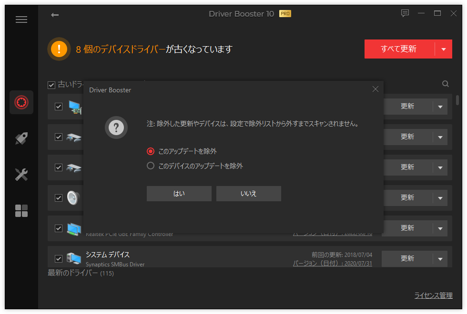Open the 更新 dropdown arrow in the speaker row
Viewport: 467px width, 314px height.
[440, 198]
